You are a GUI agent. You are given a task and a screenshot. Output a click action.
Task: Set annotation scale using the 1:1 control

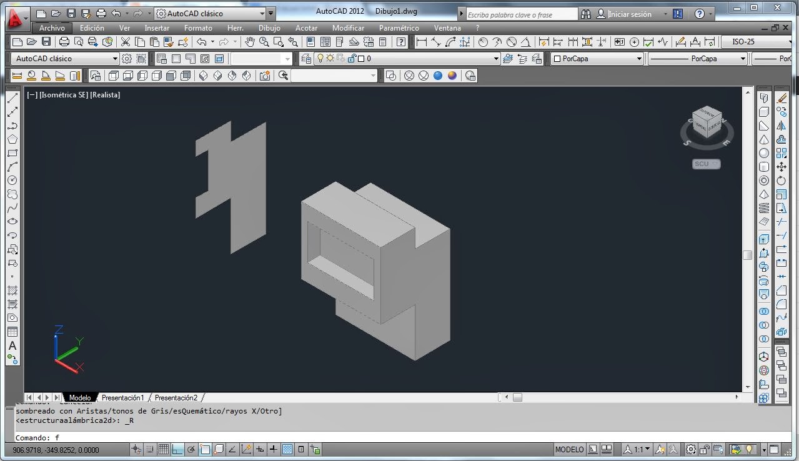click(x=637, y=449)
